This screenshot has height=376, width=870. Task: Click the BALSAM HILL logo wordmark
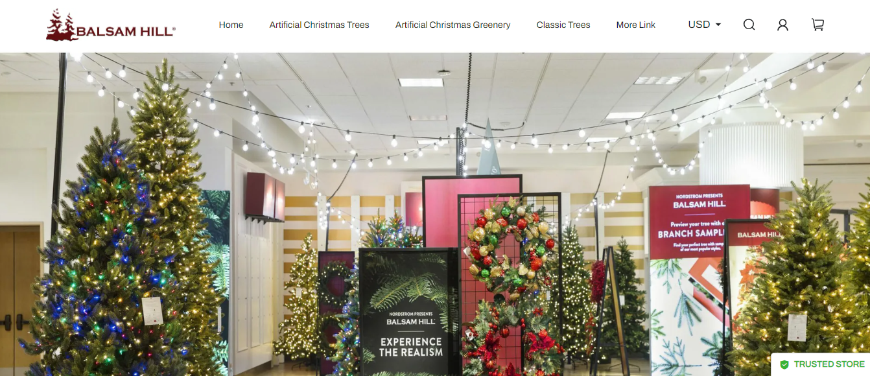click(x=126, y=31)
